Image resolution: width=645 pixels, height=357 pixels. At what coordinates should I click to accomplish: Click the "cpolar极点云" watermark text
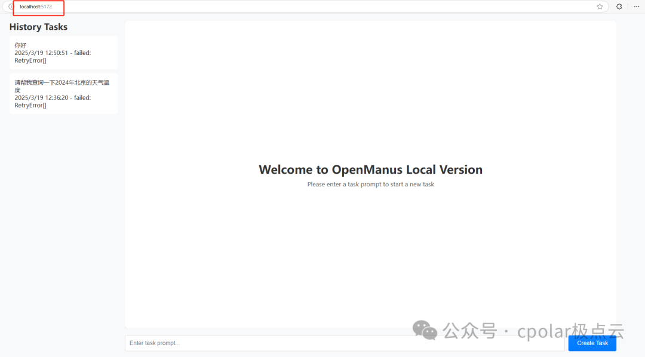[570, 331]
